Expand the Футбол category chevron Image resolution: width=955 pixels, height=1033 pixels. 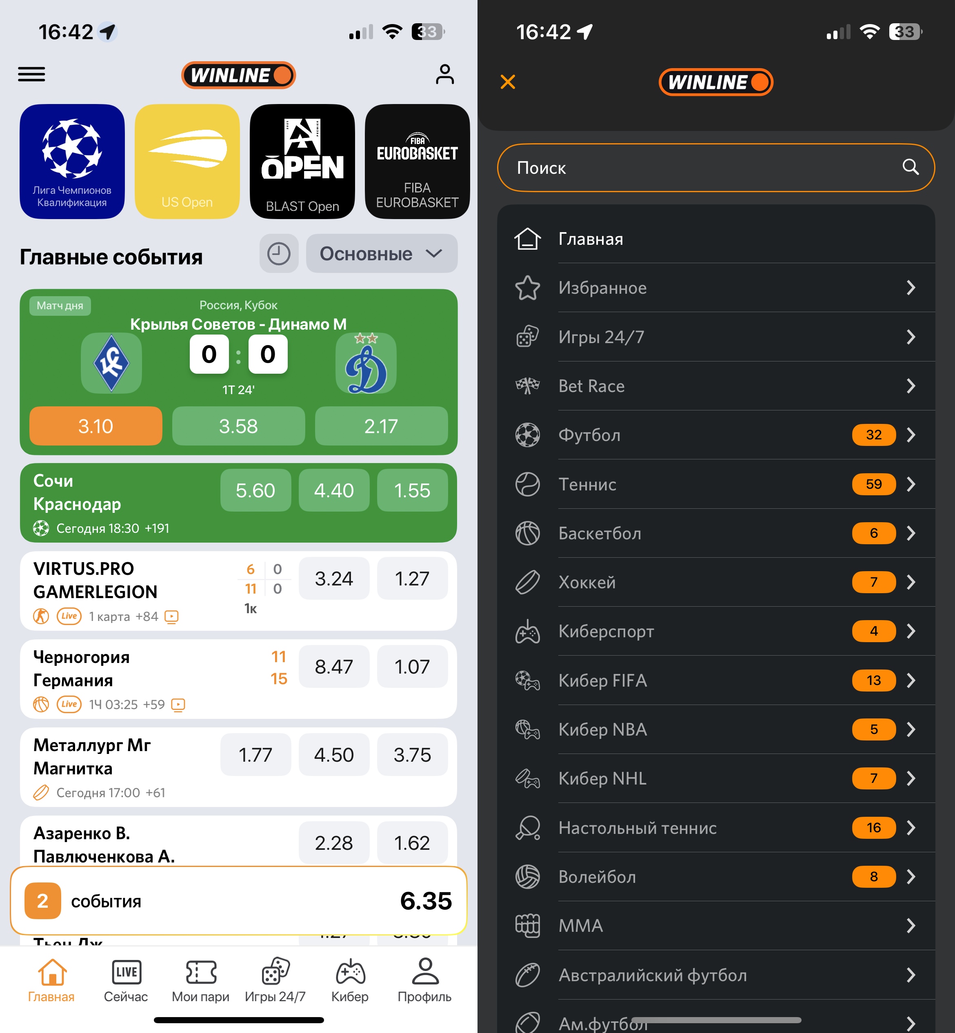[911, 435]
